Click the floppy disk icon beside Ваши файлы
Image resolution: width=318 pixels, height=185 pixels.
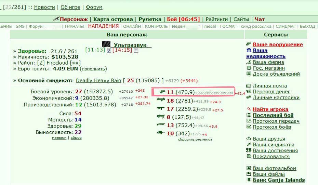[x=249, y=174]
